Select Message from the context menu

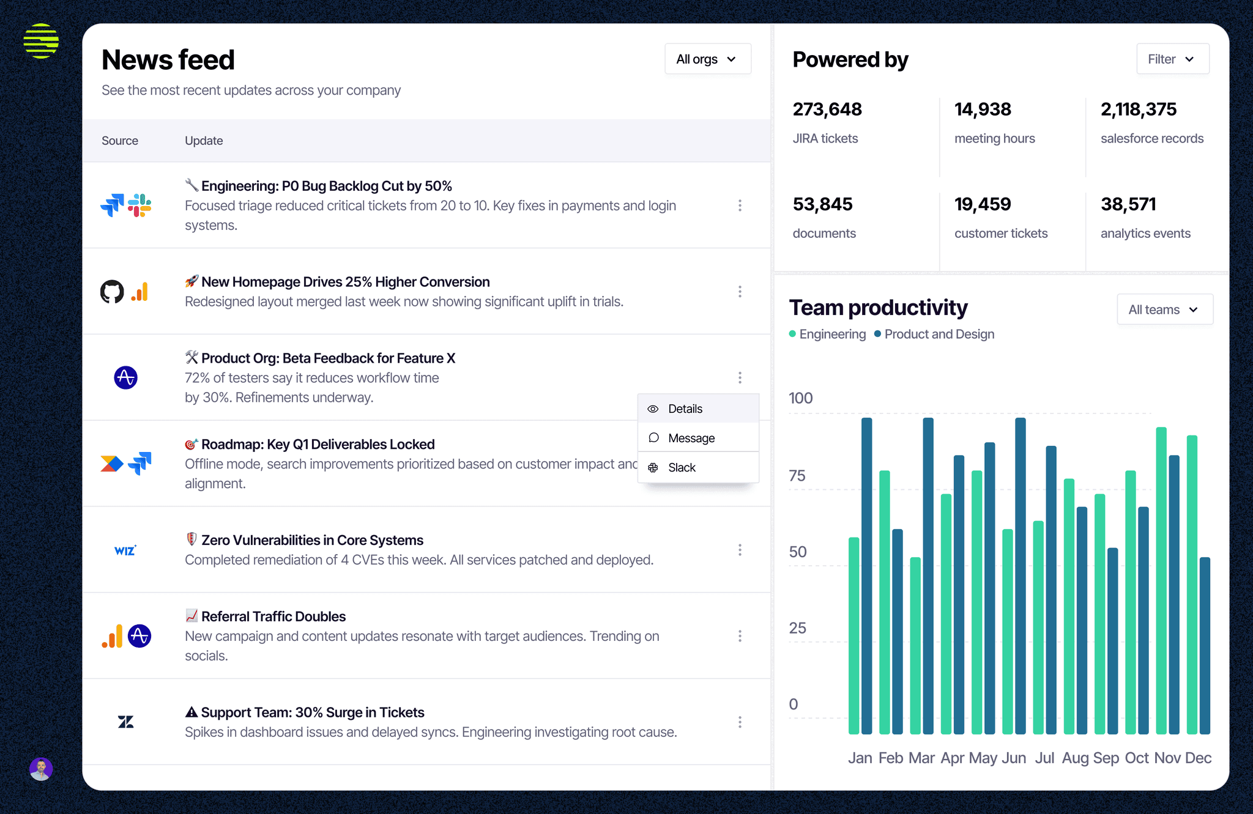pyautogui.click(x=691, y=437)
